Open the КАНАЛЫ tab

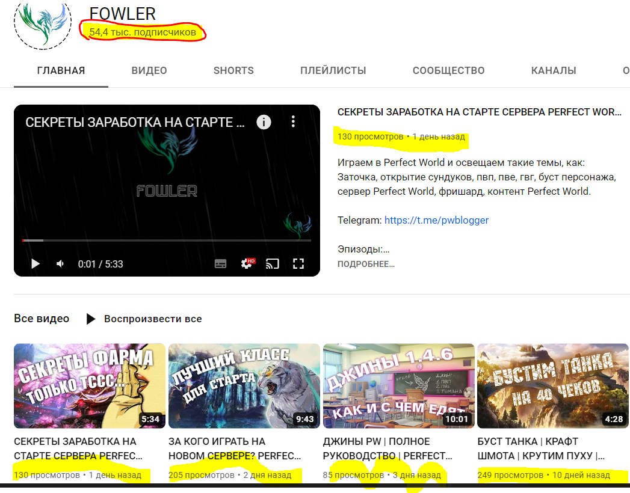[x=554, y=70]
